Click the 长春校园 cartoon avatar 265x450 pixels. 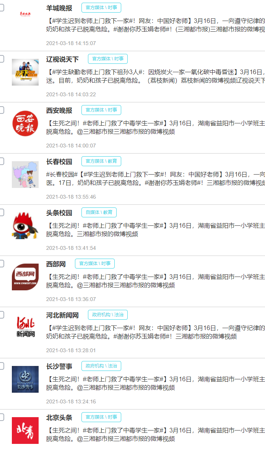tap(25, 175)
